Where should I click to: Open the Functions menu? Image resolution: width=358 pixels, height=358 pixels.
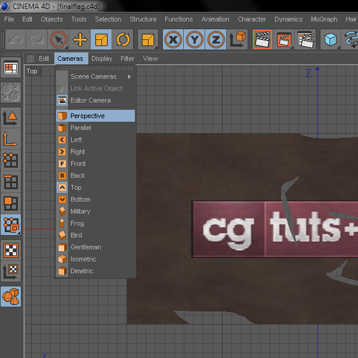[x=179, y=19]
